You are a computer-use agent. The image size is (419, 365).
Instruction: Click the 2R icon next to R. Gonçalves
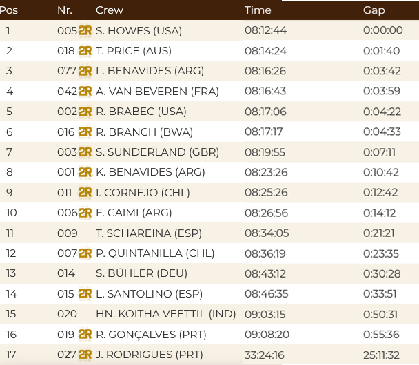pyautogui.click(x=85, y=335)
